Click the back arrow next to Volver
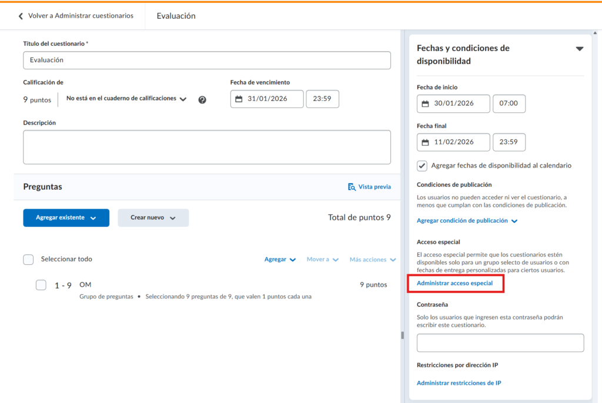This screenshot has width=602, height=403. 21,16
